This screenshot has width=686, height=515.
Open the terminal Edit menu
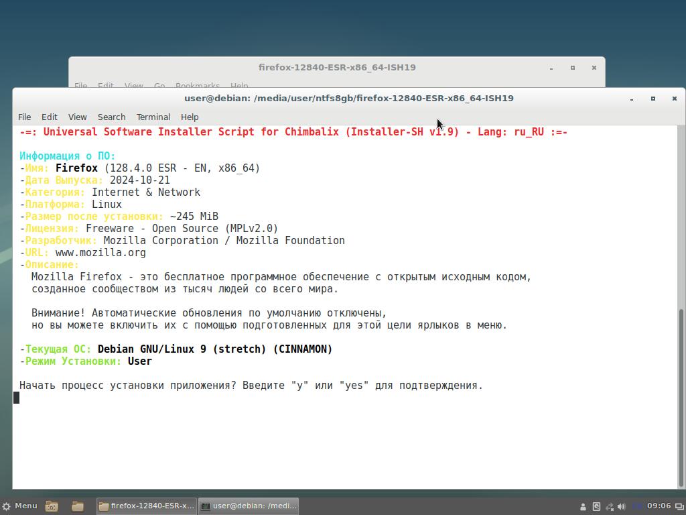pyautogui.click(x=50, y=117)
